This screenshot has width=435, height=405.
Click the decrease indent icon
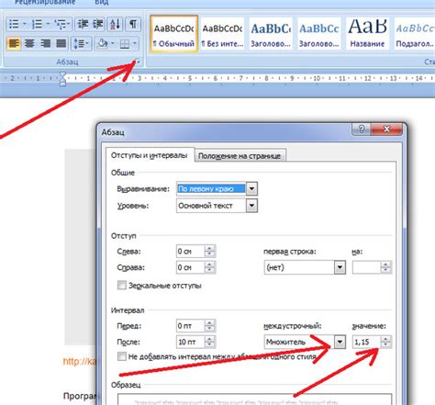(x=83, y=24)
